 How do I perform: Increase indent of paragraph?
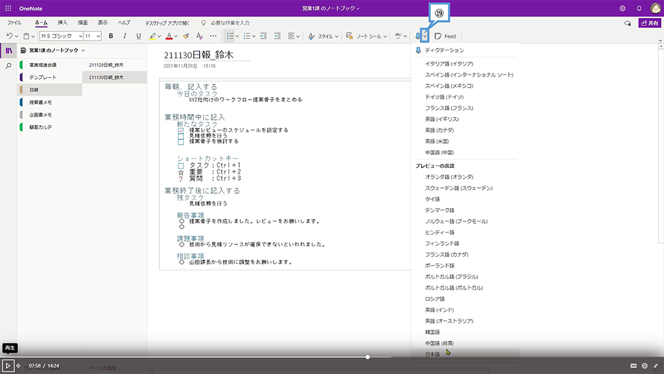278,36
